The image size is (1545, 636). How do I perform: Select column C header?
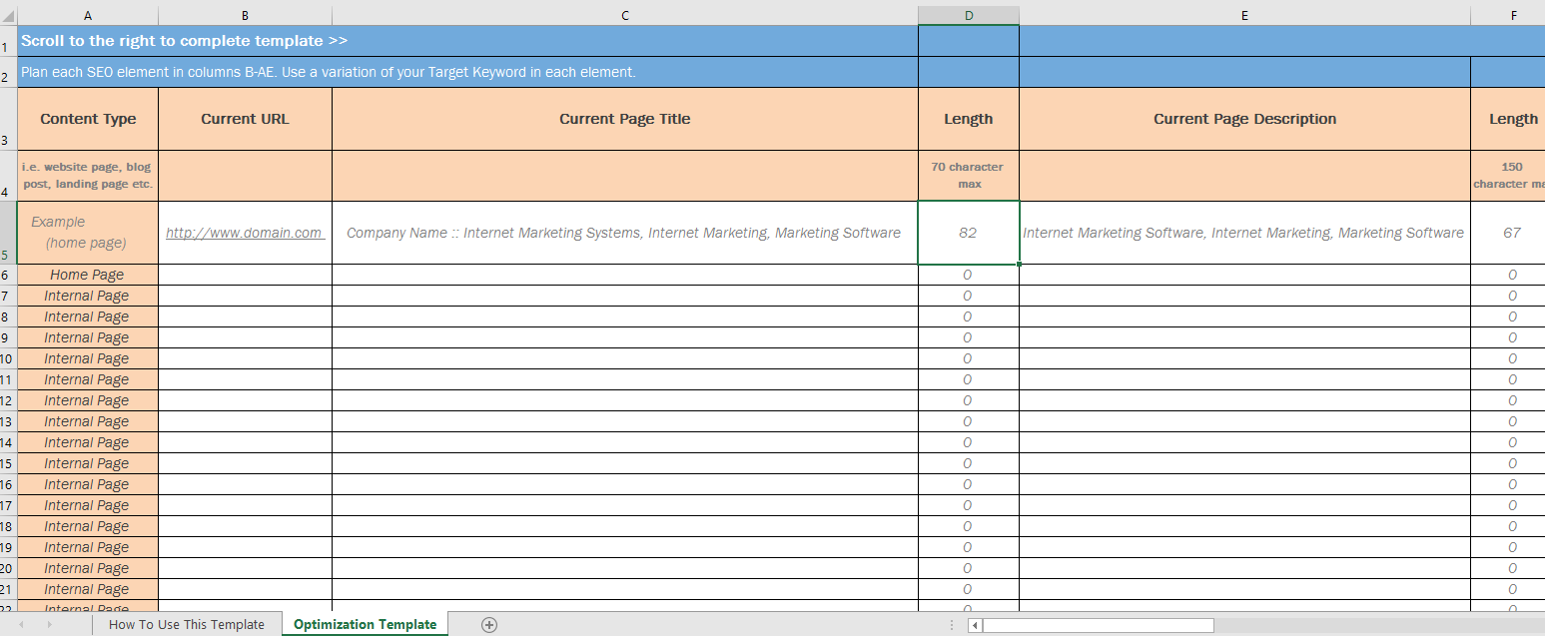[625, 15]
